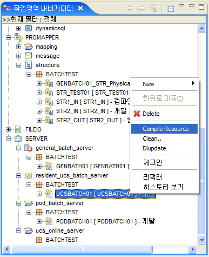Choose Compile Resource from context menu
The image size is (209, 257).
(x=164, y=129)
